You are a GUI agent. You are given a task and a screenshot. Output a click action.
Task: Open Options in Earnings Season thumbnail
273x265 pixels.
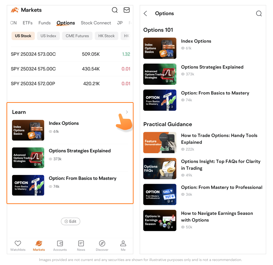click(160, 220)
